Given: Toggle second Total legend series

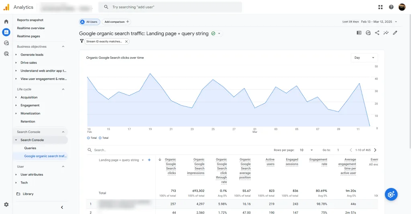Looking at the screenshot, I should pos(104,138).
